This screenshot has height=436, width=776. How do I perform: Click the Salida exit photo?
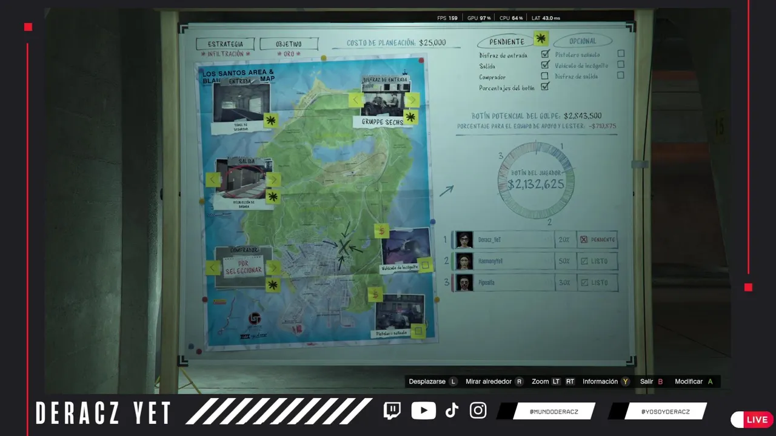[x=243, y=178]
